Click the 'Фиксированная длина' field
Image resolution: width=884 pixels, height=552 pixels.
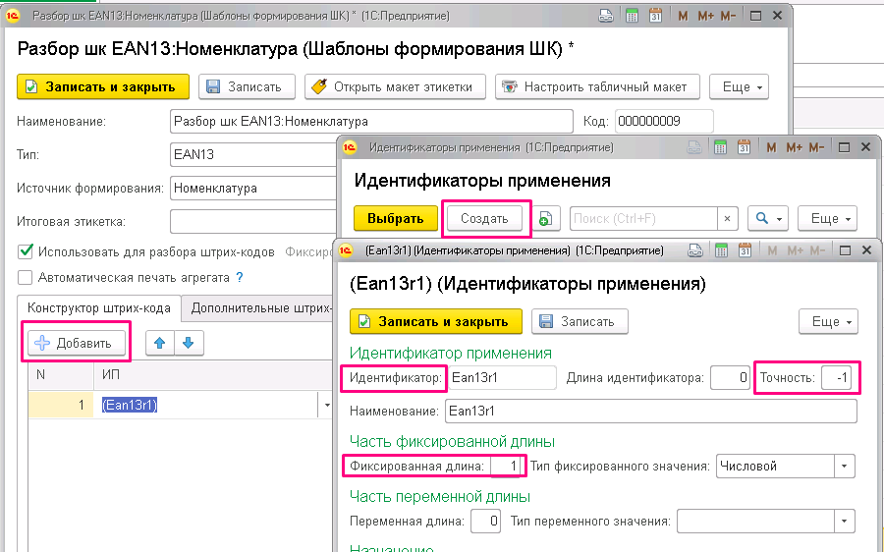pos(505,467)
